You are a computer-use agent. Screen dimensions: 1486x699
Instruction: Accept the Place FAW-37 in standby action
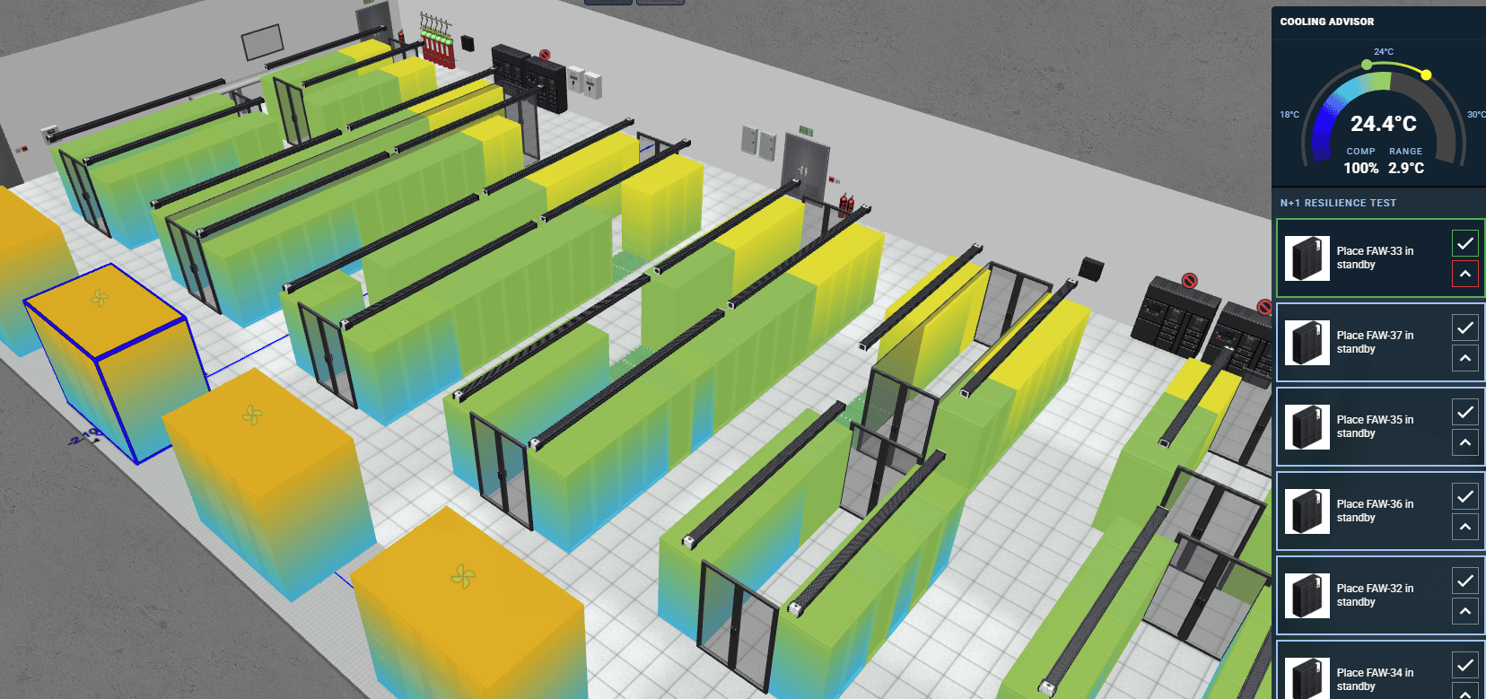tap(1464, 328)
